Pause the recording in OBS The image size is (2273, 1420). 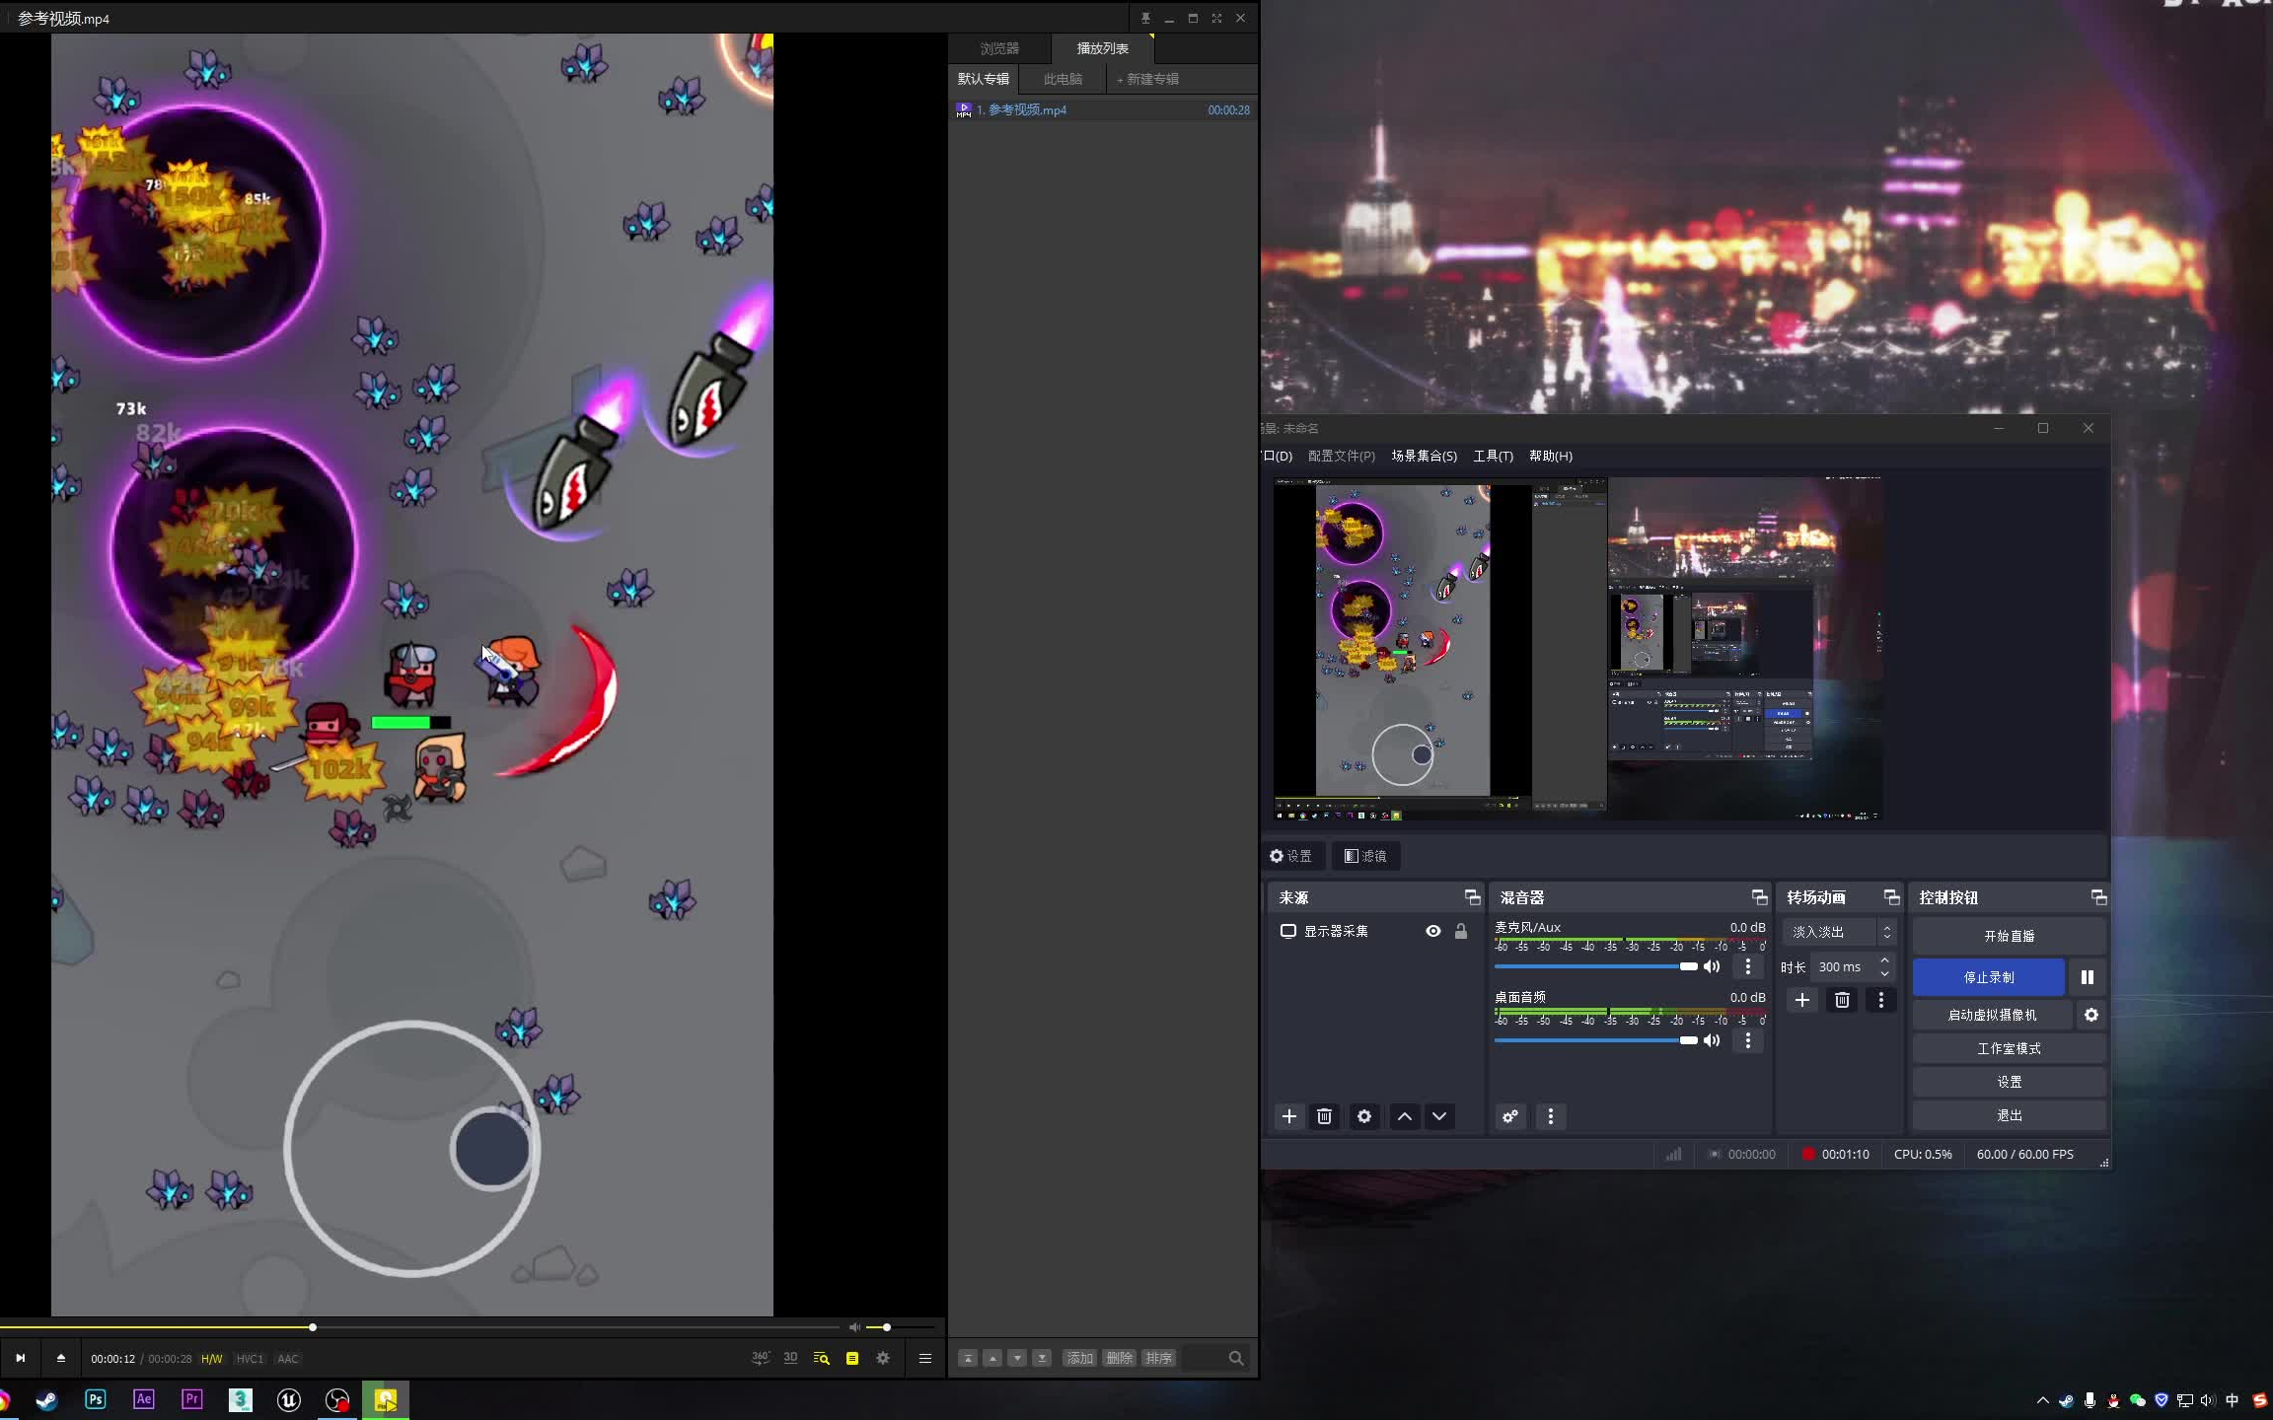[x=2087, y=977]
